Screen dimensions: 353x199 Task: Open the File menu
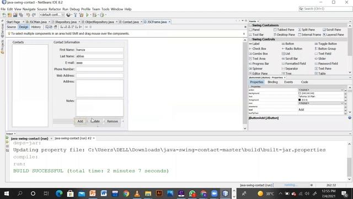3,9
